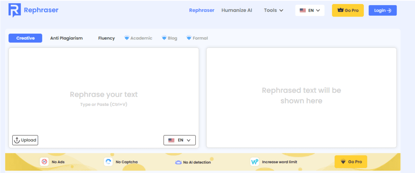Click the rephrased text output panel

pos(302,98)
